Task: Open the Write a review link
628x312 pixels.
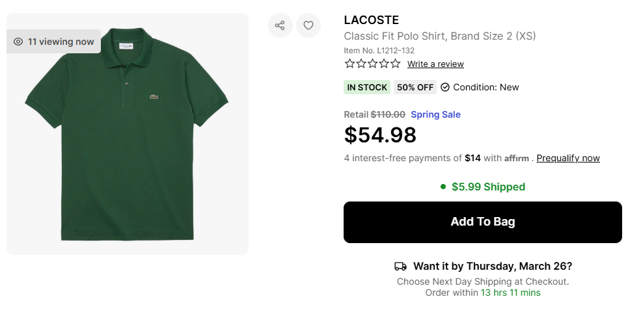Action: pos(435,64)
